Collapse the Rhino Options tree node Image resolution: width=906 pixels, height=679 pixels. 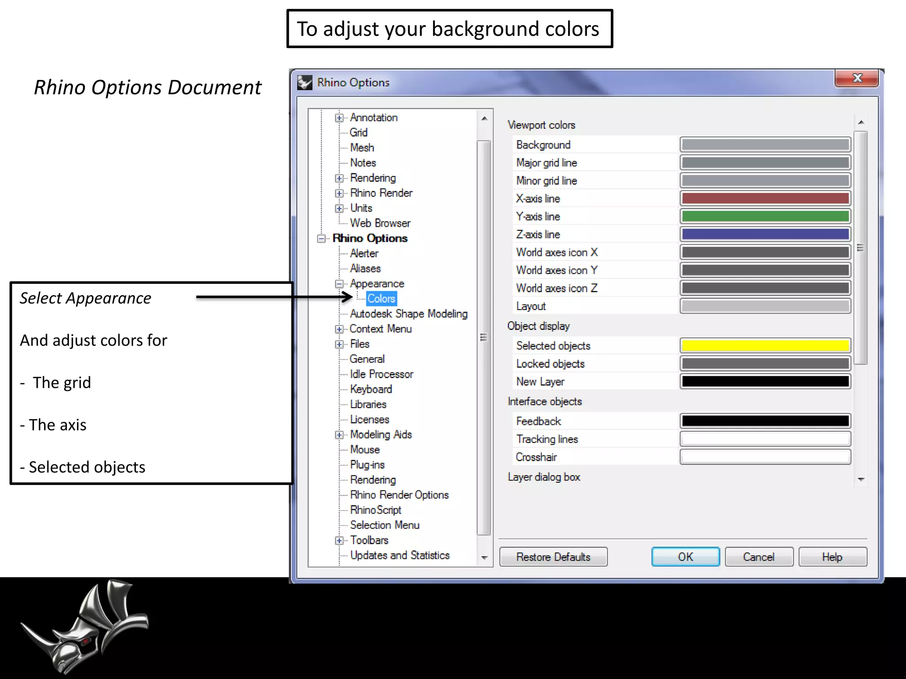(x=322, y=239)
